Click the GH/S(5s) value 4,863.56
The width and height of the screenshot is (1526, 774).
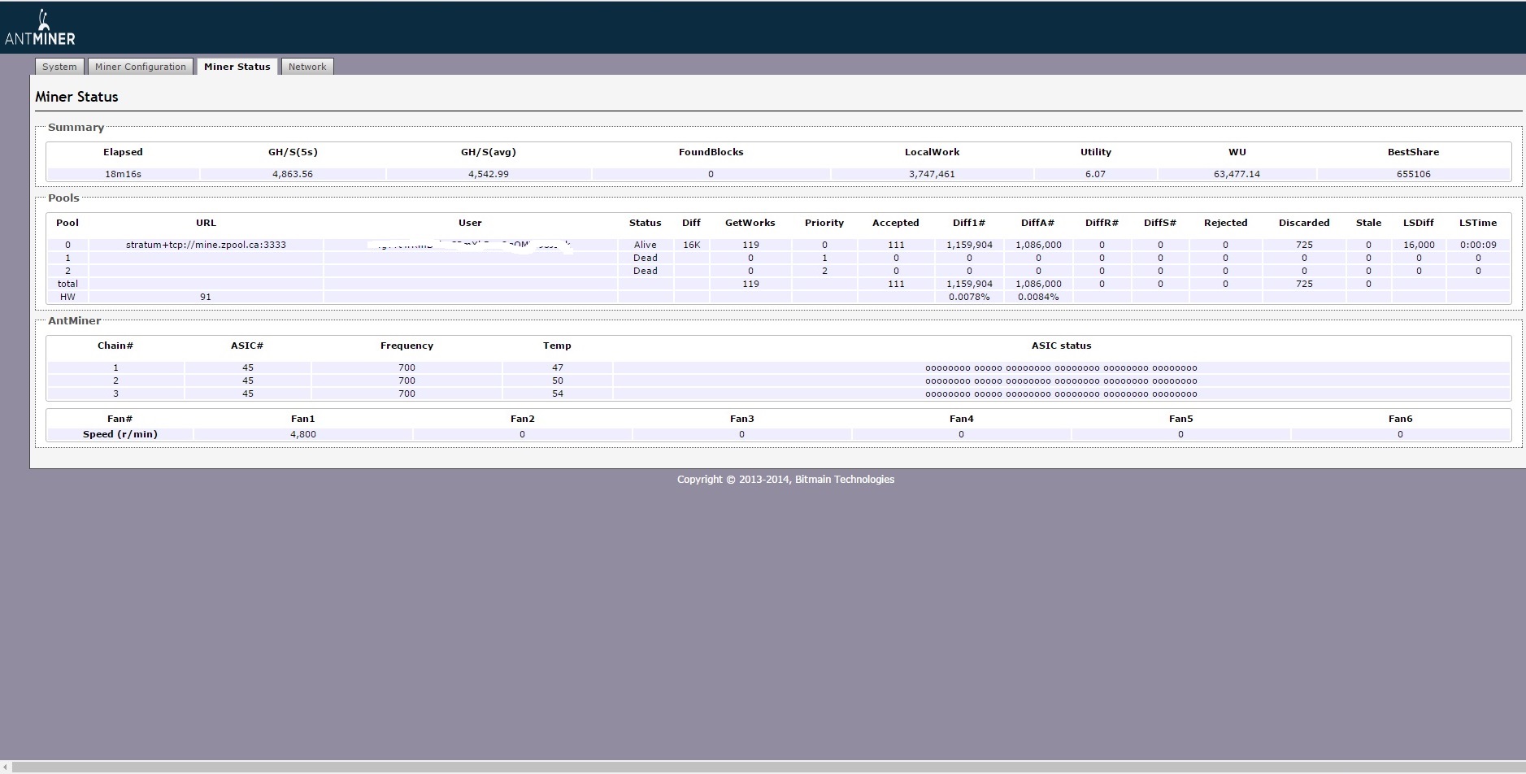click(x=293, y=174)
